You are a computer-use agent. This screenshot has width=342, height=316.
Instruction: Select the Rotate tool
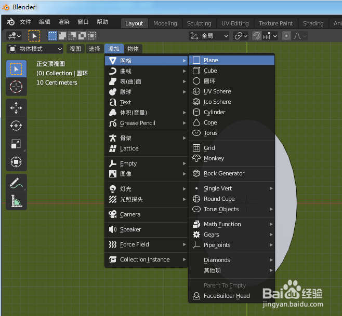point(16,126)
